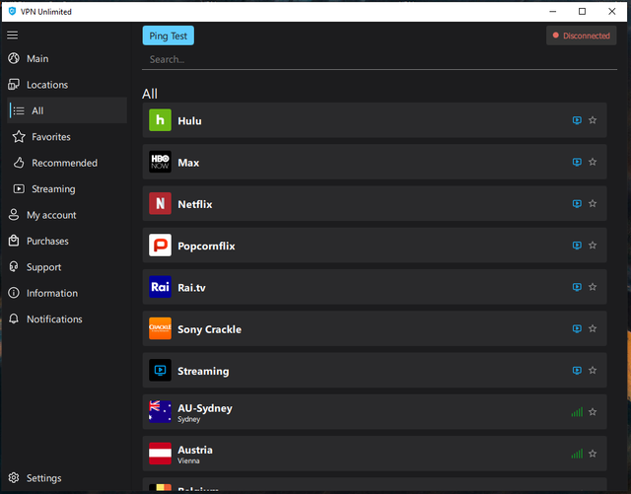The height and width of the screenshot is (494, 631).
Task: Click the Disconnected status button
Action: click(581, 35)
